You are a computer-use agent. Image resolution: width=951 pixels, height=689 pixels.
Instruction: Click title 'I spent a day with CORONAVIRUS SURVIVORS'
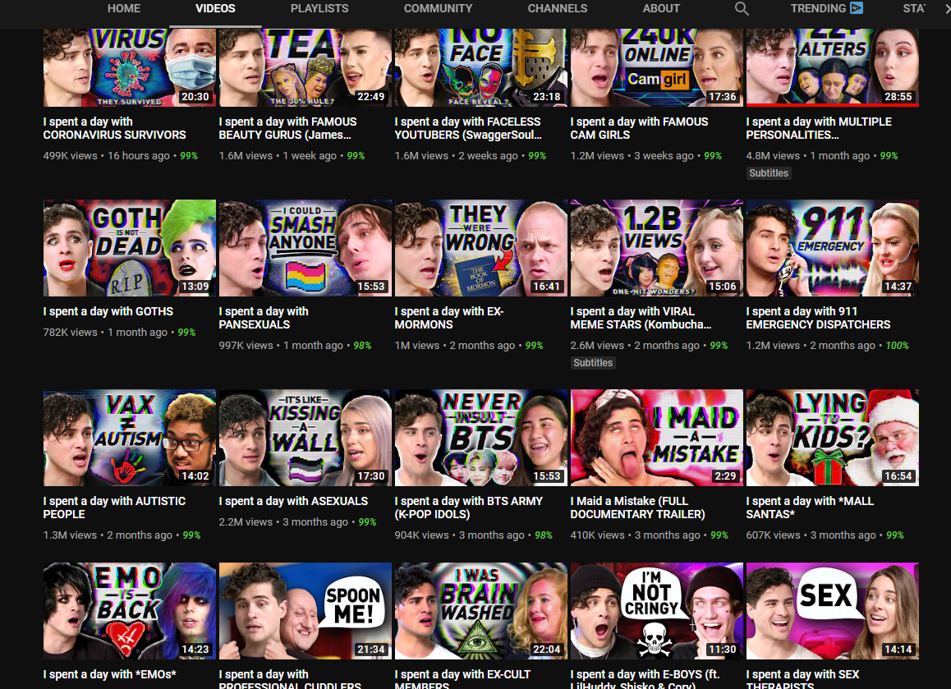click(x=115, y=128)
